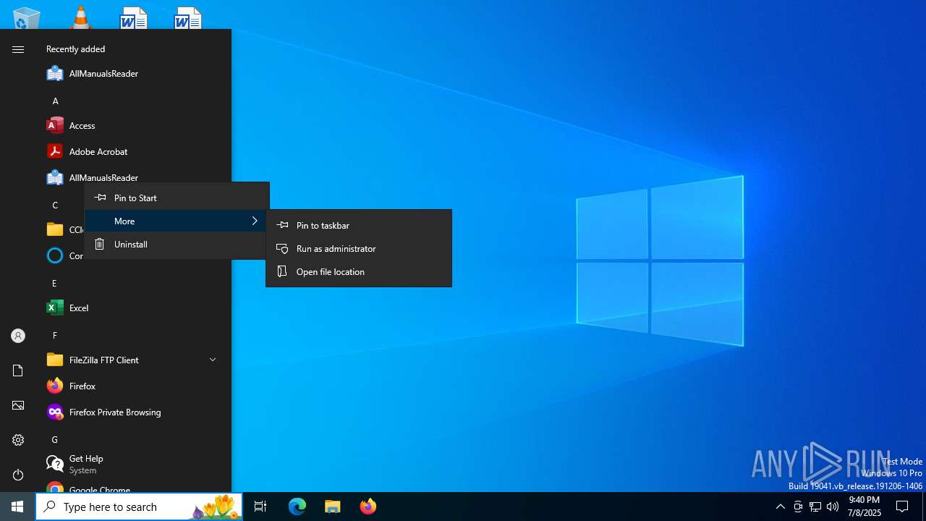Click the volume speaker icon in tray
The height and width of the screenshot is (521, 926).
(833, 507)
